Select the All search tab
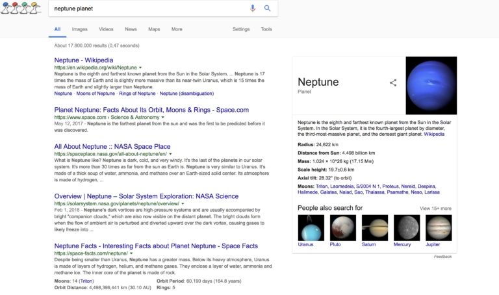The height and width of the screenshot is (295, 499). 57,29
